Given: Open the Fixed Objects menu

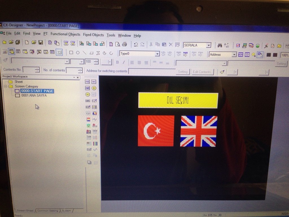Looking at the screenshot, I should (93, 35).
